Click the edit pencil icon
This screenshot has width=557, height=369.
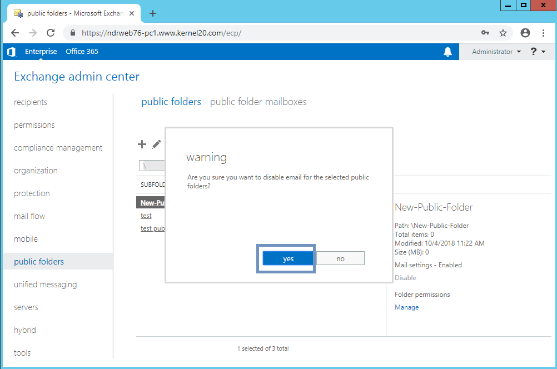(156, 144)
